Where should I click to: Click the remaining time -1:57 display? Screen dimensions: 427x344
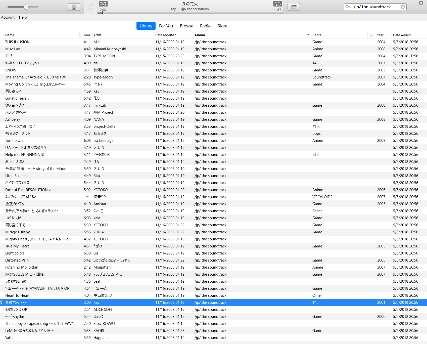click(277, 10)
